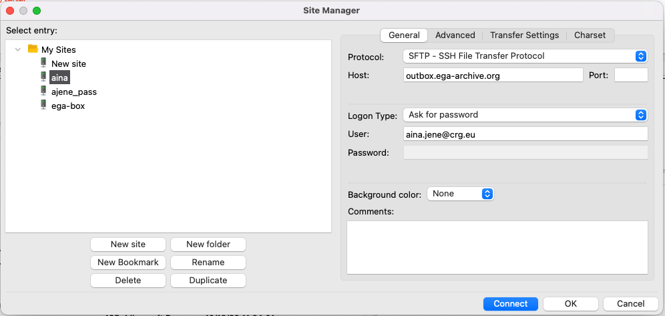
Task: Click the Host input field
Action: (493, 75)
